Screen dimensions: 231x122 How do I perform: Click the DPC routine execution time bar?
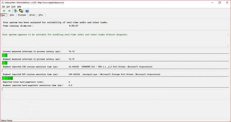point(115,78)
